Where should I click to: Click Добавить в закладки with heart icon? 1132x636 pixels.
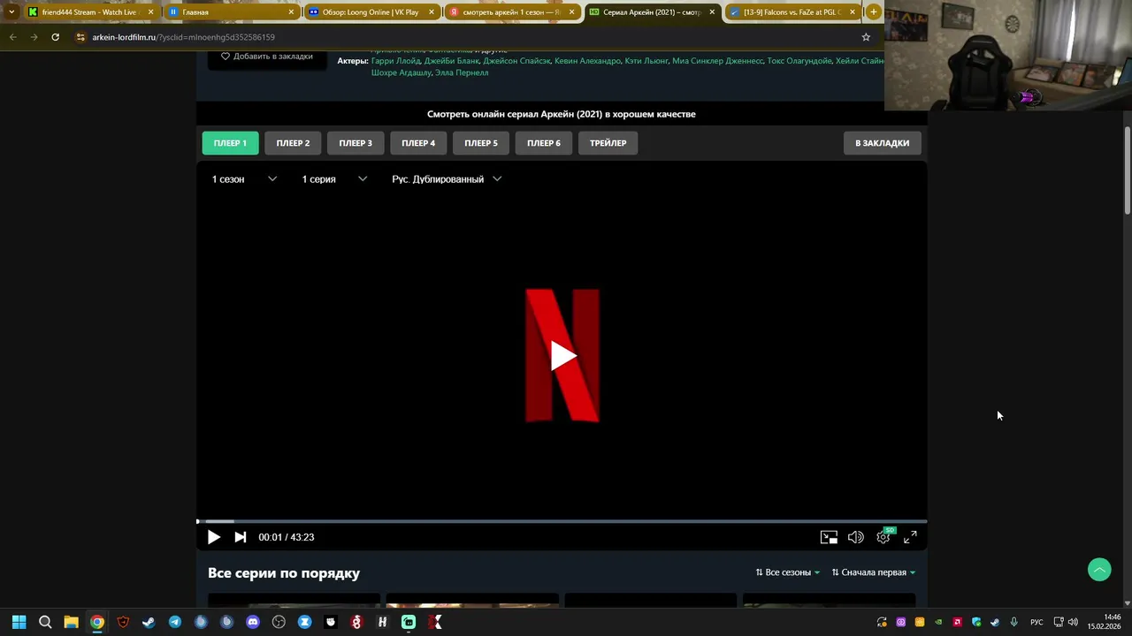click(x=267, y=57)
